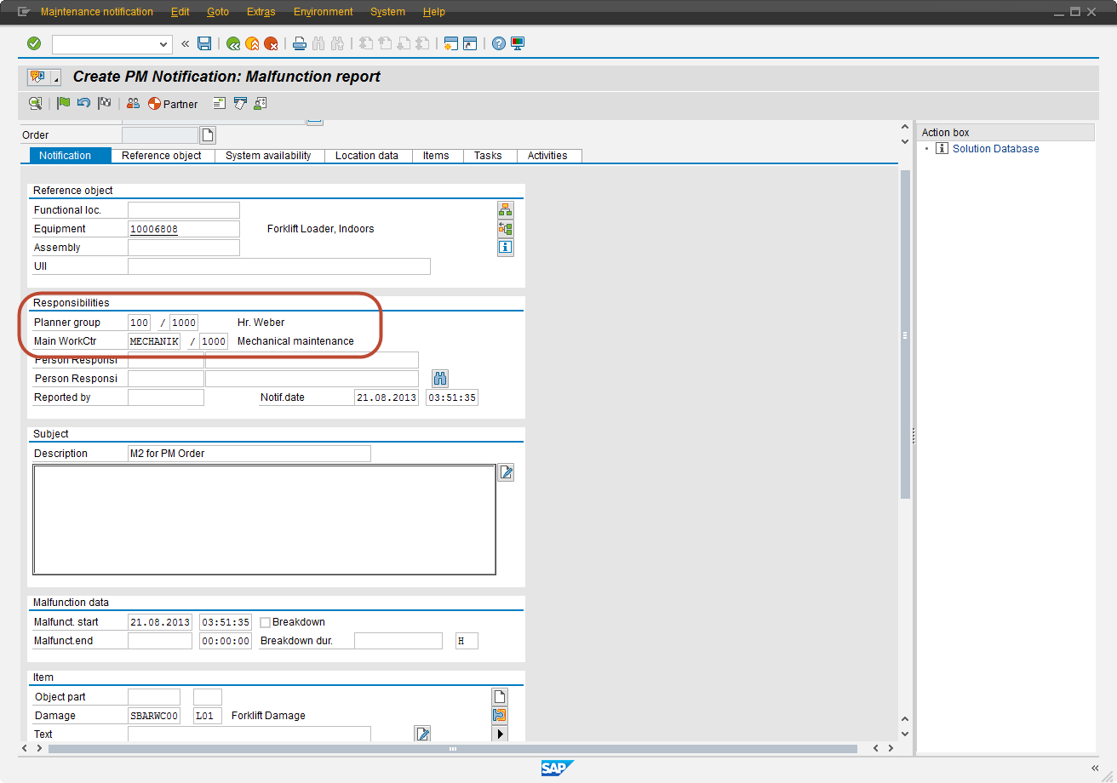
Task: Expand the status bar double chevron
Action: pyautogui.click(x=1095, y=768)
